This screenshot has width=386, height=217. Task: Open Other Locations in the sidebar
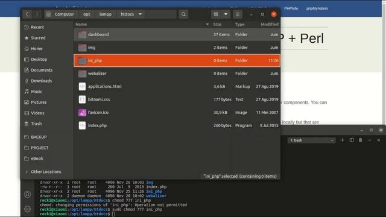(x=46, y=172)
